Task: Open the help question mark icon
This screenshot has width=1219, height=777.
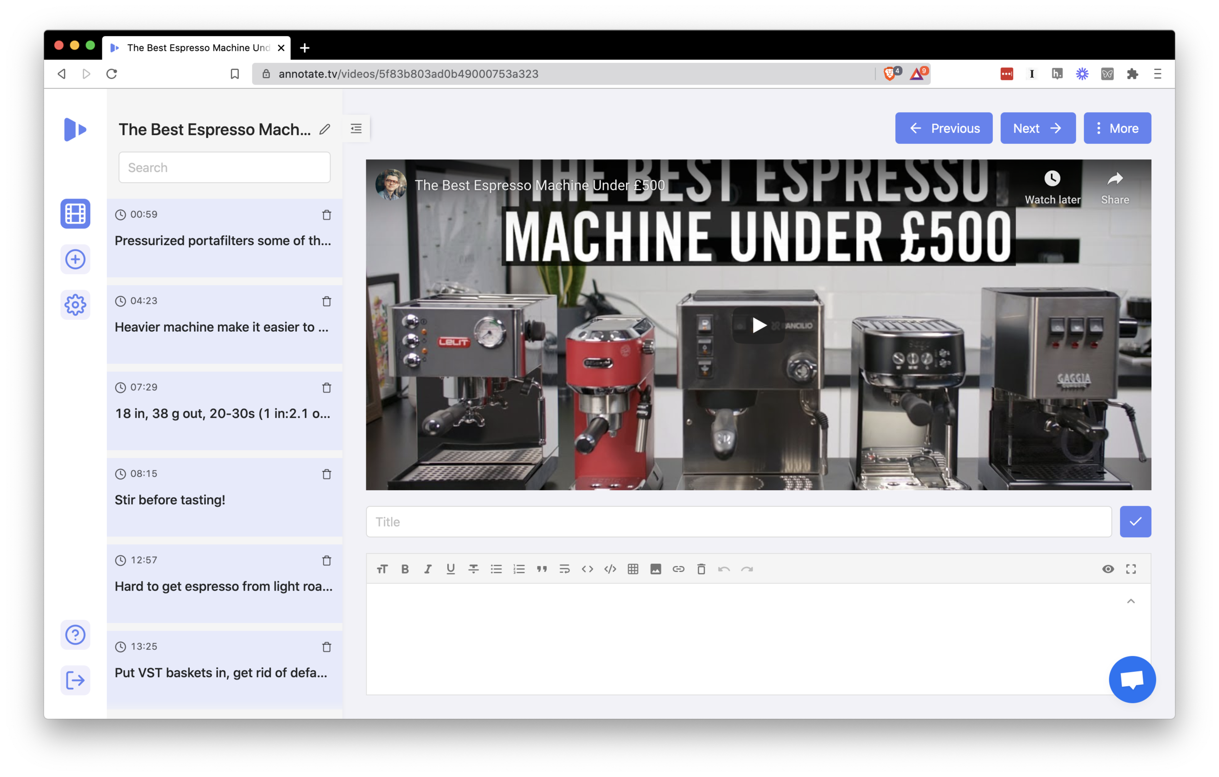Action: point(75,634)
